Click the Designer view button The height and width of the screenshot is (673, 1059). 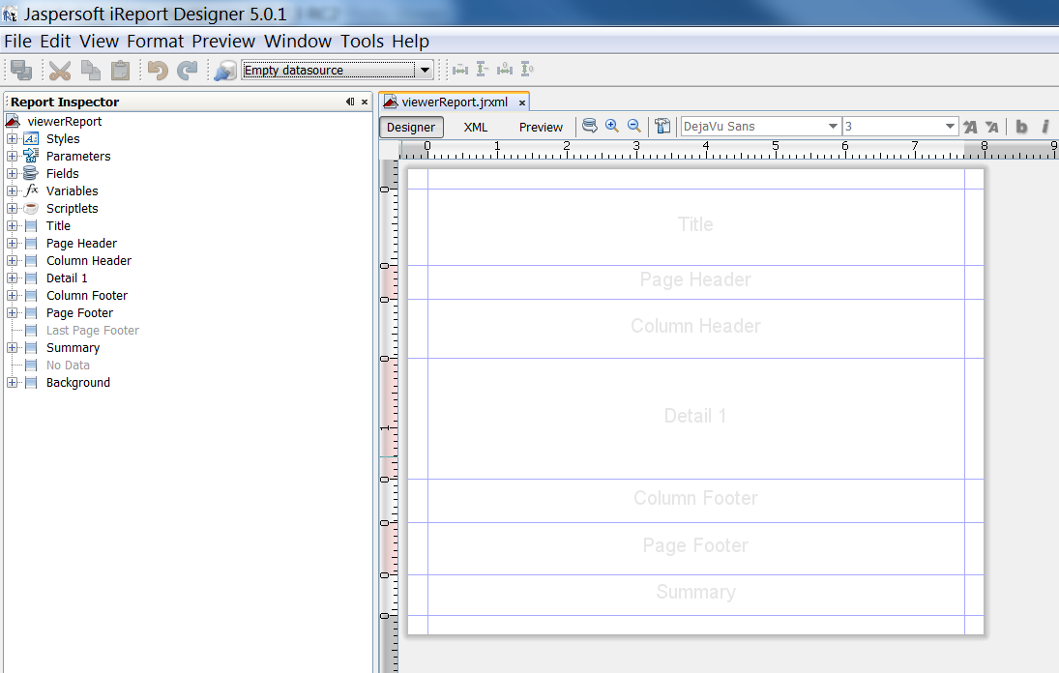pos(410,127)
